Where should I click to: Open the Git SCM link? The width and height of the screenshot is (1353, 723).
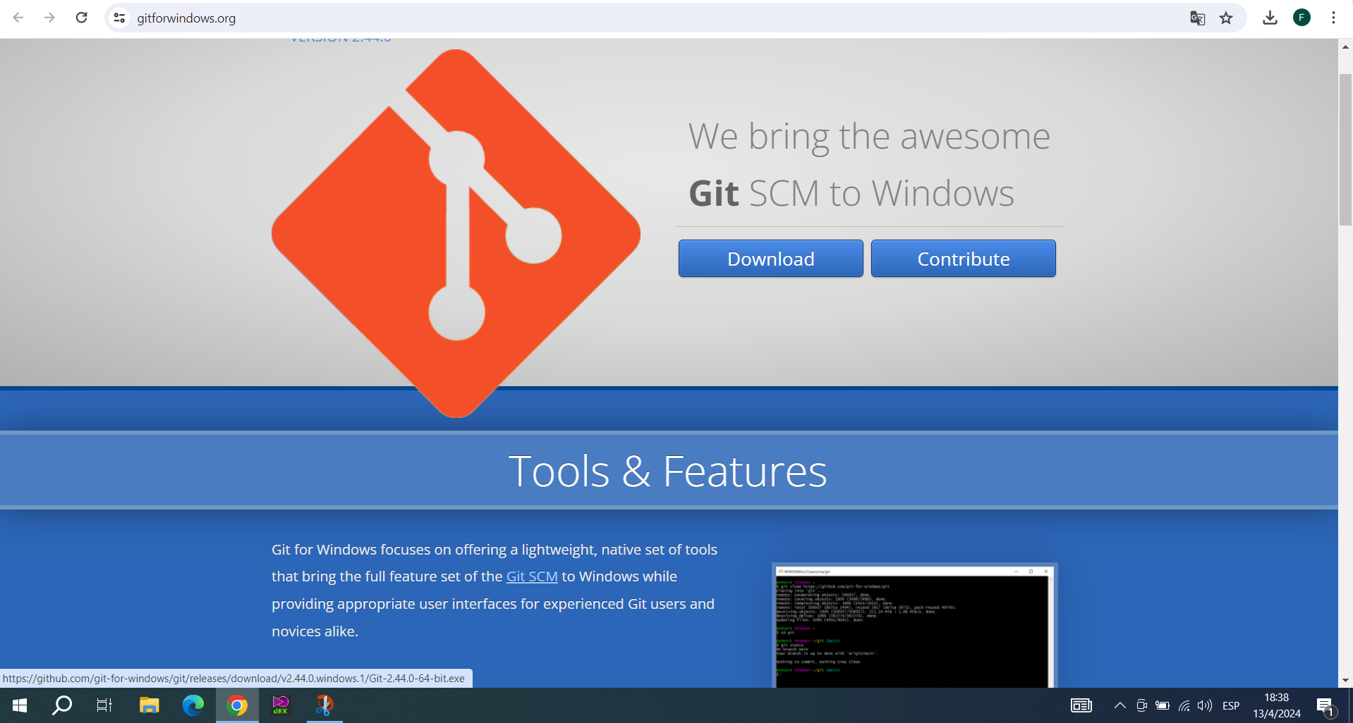pyautogui.click(x=532, y=576)
